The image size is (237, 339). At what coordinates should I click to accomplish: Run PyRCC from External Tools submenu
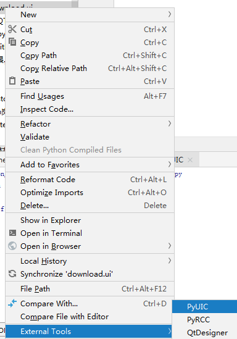pos(204,319)
